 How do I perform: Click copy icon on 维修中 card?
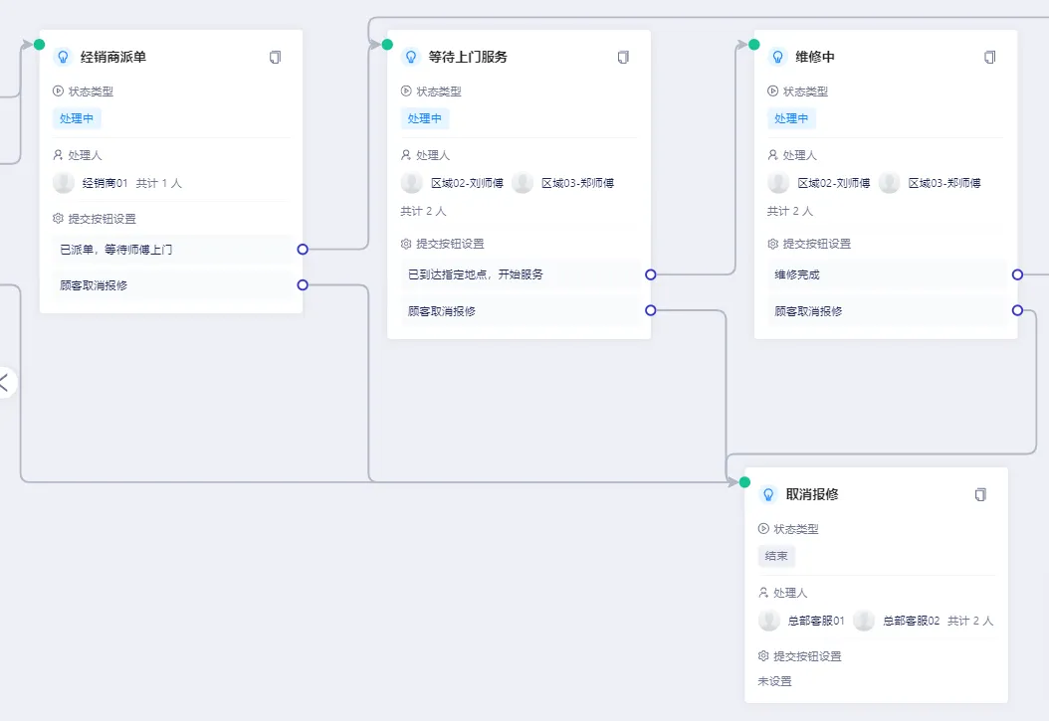pyautogui.click(x=989, y=58)
